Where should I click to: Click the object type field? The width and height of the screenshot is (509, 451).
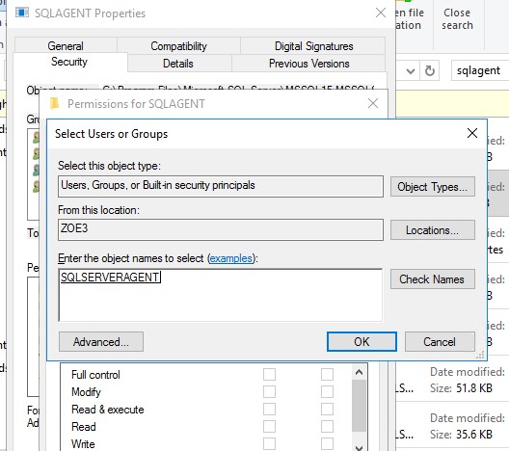tap(221, 186)
